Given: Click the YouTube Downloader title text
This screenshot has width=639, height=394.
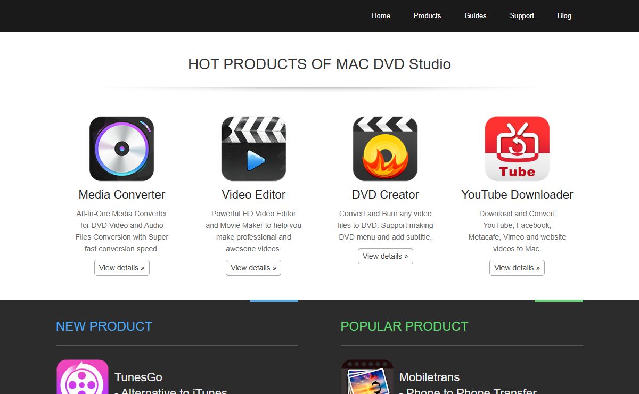Looking at the screenshot, I should pyautogui.click(x=517, y=194).
